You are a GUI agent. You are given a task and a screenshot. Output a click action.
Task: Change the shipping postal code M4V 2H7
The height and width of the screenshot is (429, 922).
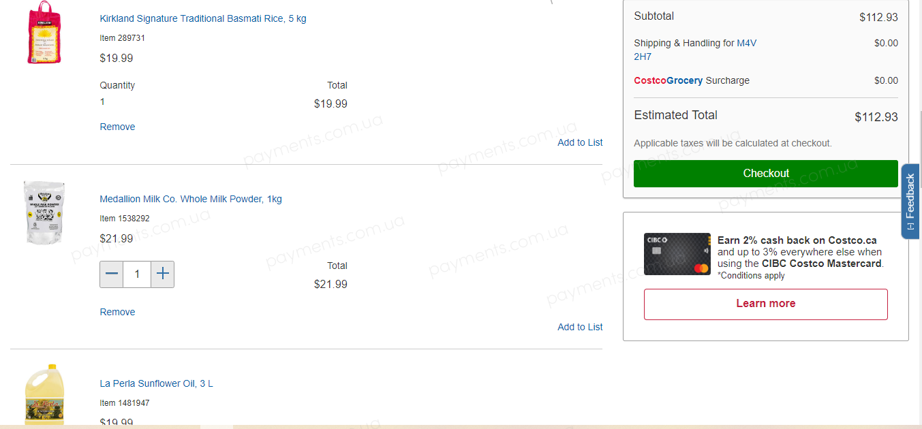pos(695,50)
